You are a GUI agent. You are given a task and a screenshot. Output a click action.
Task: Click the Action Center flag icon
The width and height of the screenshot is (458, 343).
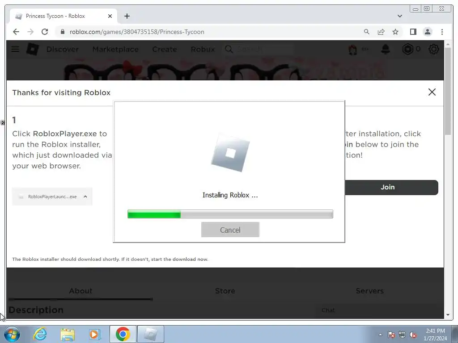tap(391, 335)
